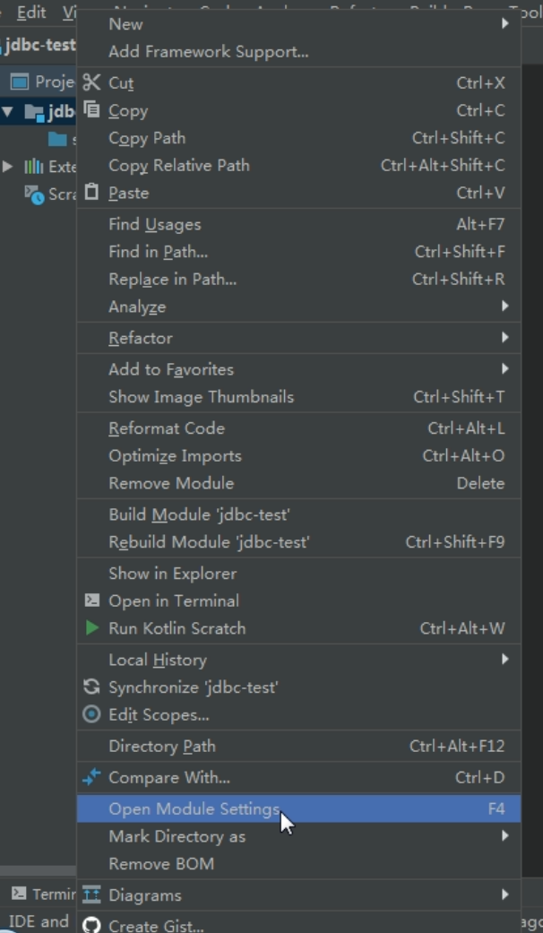Image resolution: width=543 pixels, height=933 pixels.
Task: Click the Copy pages icon
Action: [91, 108]
